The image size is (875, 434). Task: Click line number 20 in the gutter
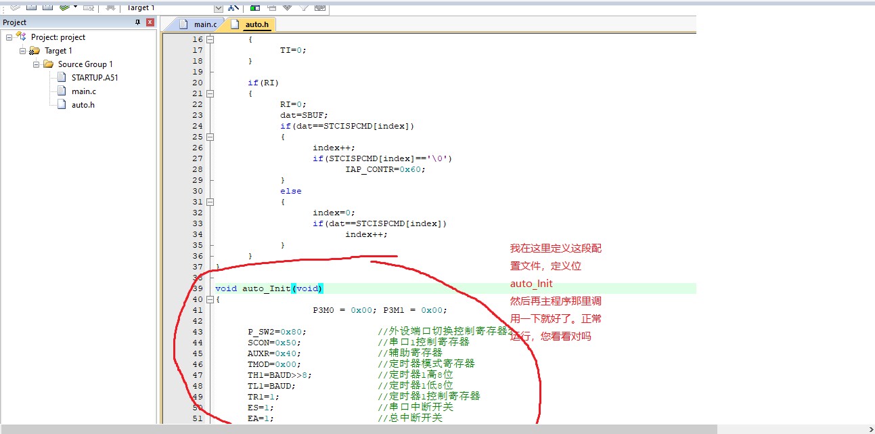198,83
